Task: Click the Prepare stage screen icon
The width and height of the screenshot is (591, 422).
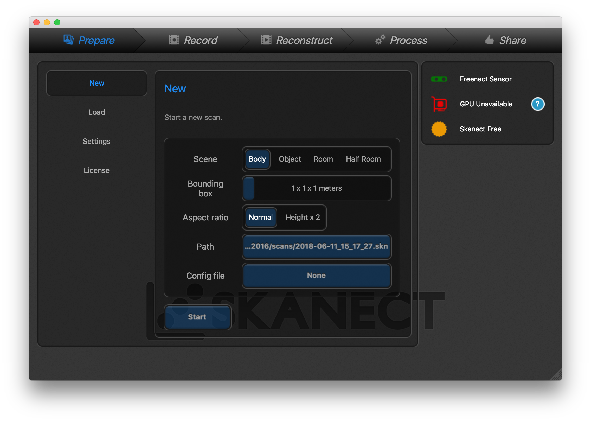Action: pyautogui.click(x=68, y=40)
